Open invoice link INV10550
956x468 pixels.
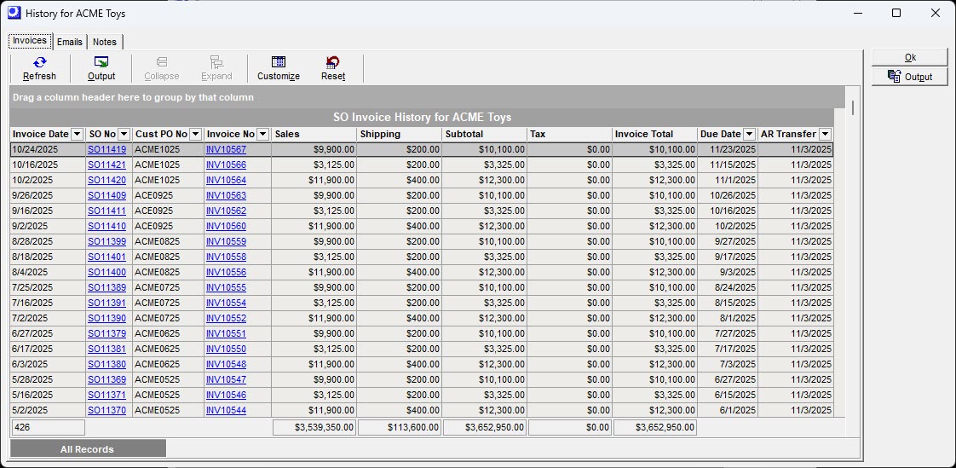226,349
